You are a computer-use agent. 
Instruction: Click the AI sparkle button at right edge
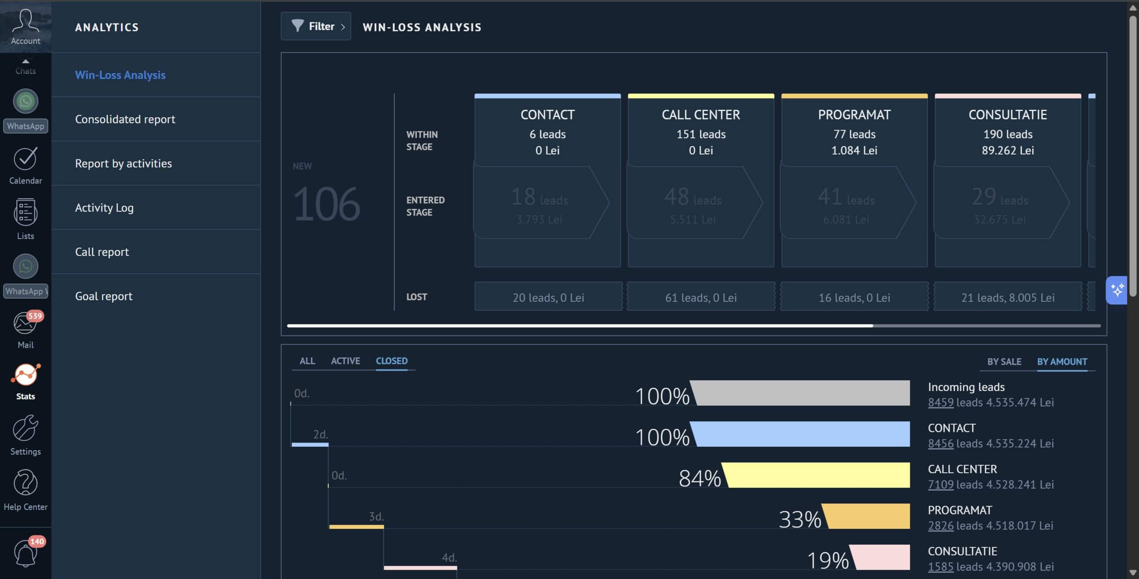coord(1117,290)
